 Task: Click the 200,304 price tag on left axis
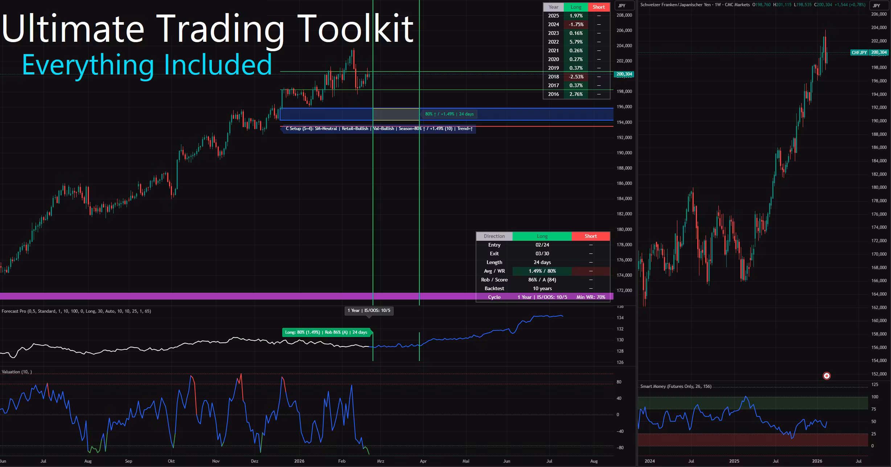pos(624,74)
